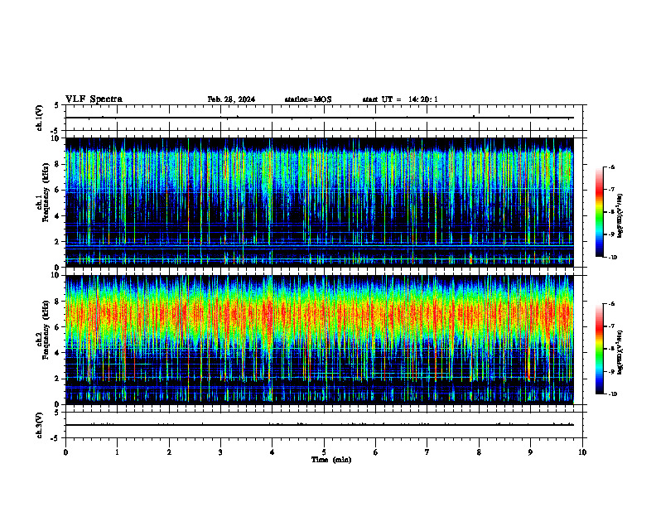Click the "3" tick on the Time axis
Viewport: 656px width, 507px height.
pos(220,452)
